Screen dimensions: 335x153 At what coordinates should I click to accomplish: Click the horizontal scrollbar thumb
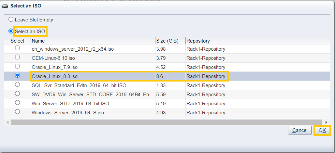tap(167, 122)
